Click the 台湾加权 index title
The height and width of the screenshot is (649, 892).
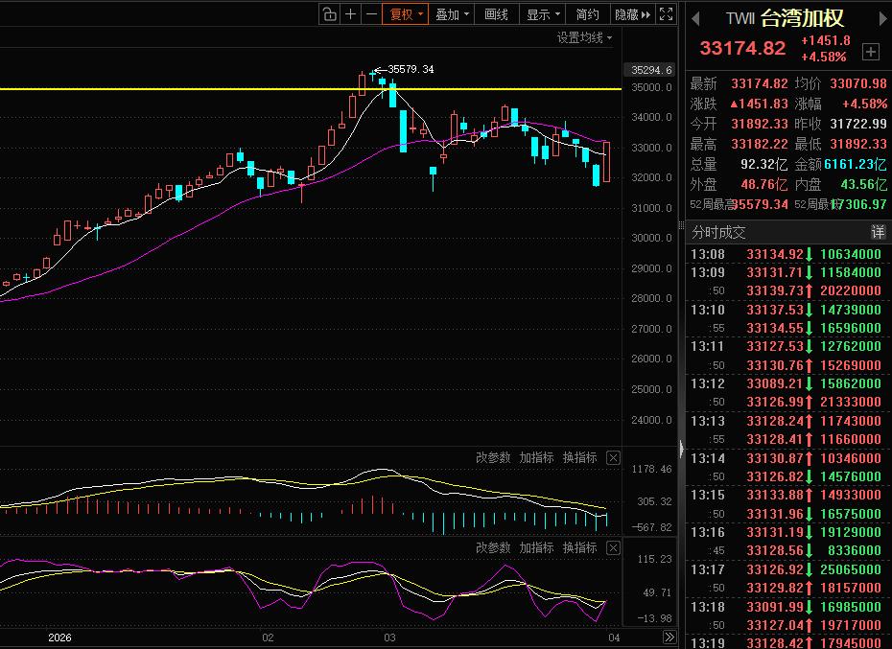(x=802, y=19)
